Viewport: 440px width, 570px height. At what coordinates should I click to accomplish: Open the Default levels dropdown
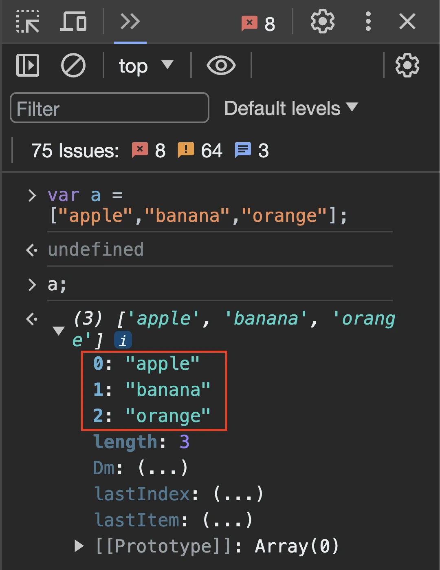[291, 108]
